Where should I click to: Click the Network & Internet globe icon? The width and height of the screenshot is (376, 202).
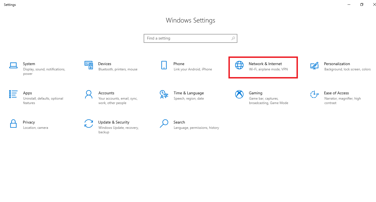coord(239,65)
